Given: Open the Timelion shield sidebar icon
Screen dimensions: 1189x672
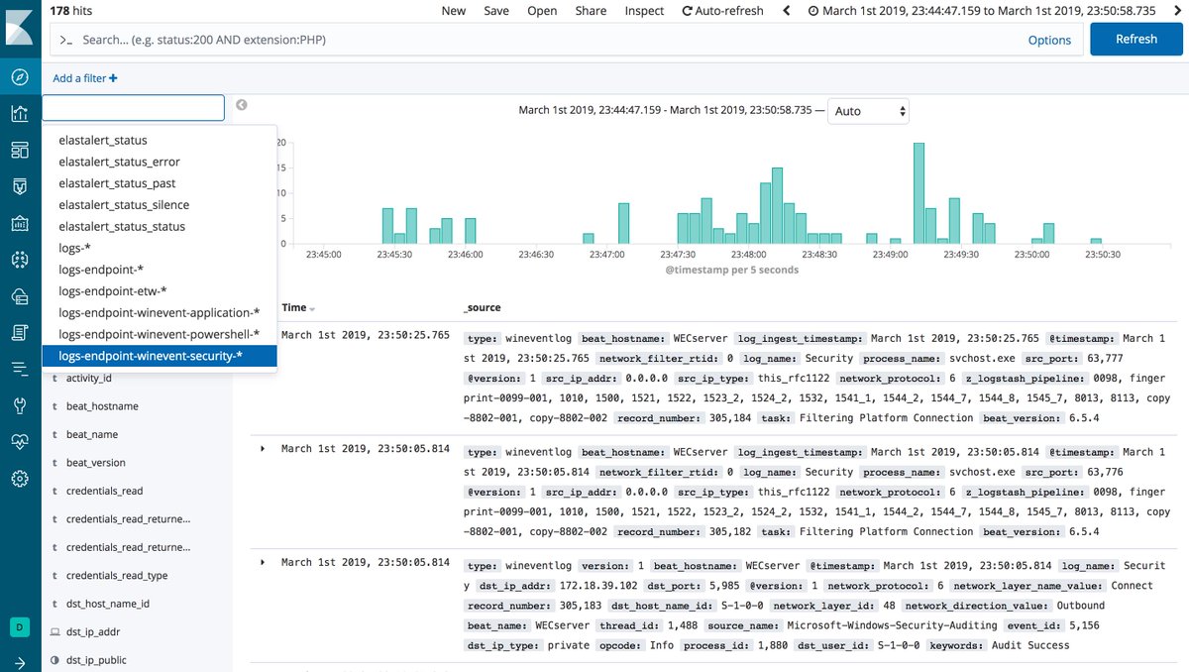Looking at the screenshot, I should click(20, 186).
